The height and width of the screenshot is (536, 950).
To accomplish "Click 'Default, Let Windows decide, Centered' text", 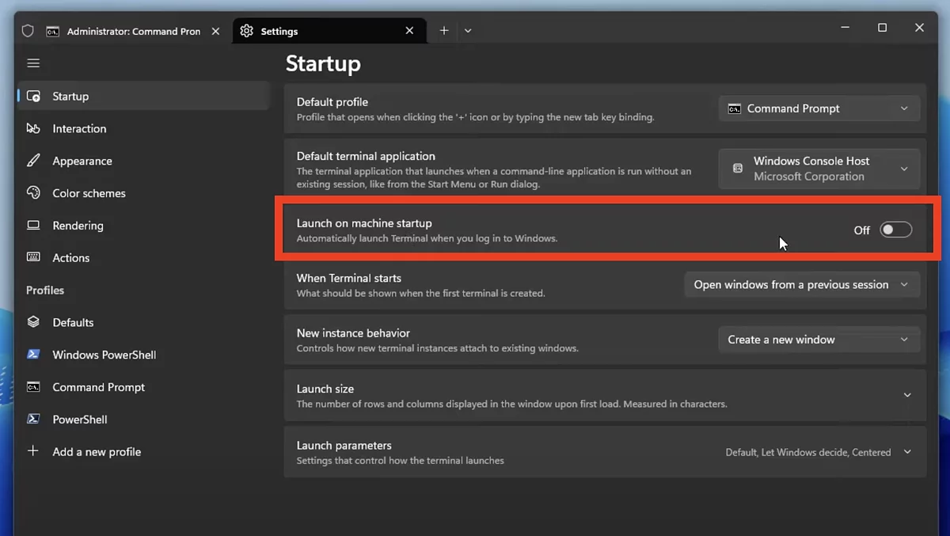I will tap(808, 452).
